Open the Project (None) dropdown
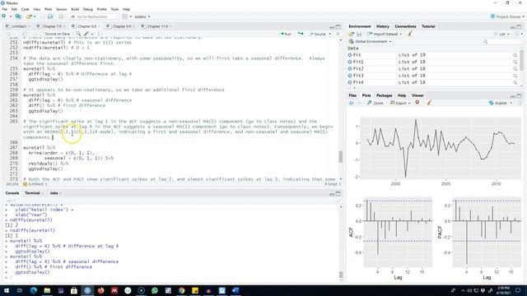 (x=507, y=16)
